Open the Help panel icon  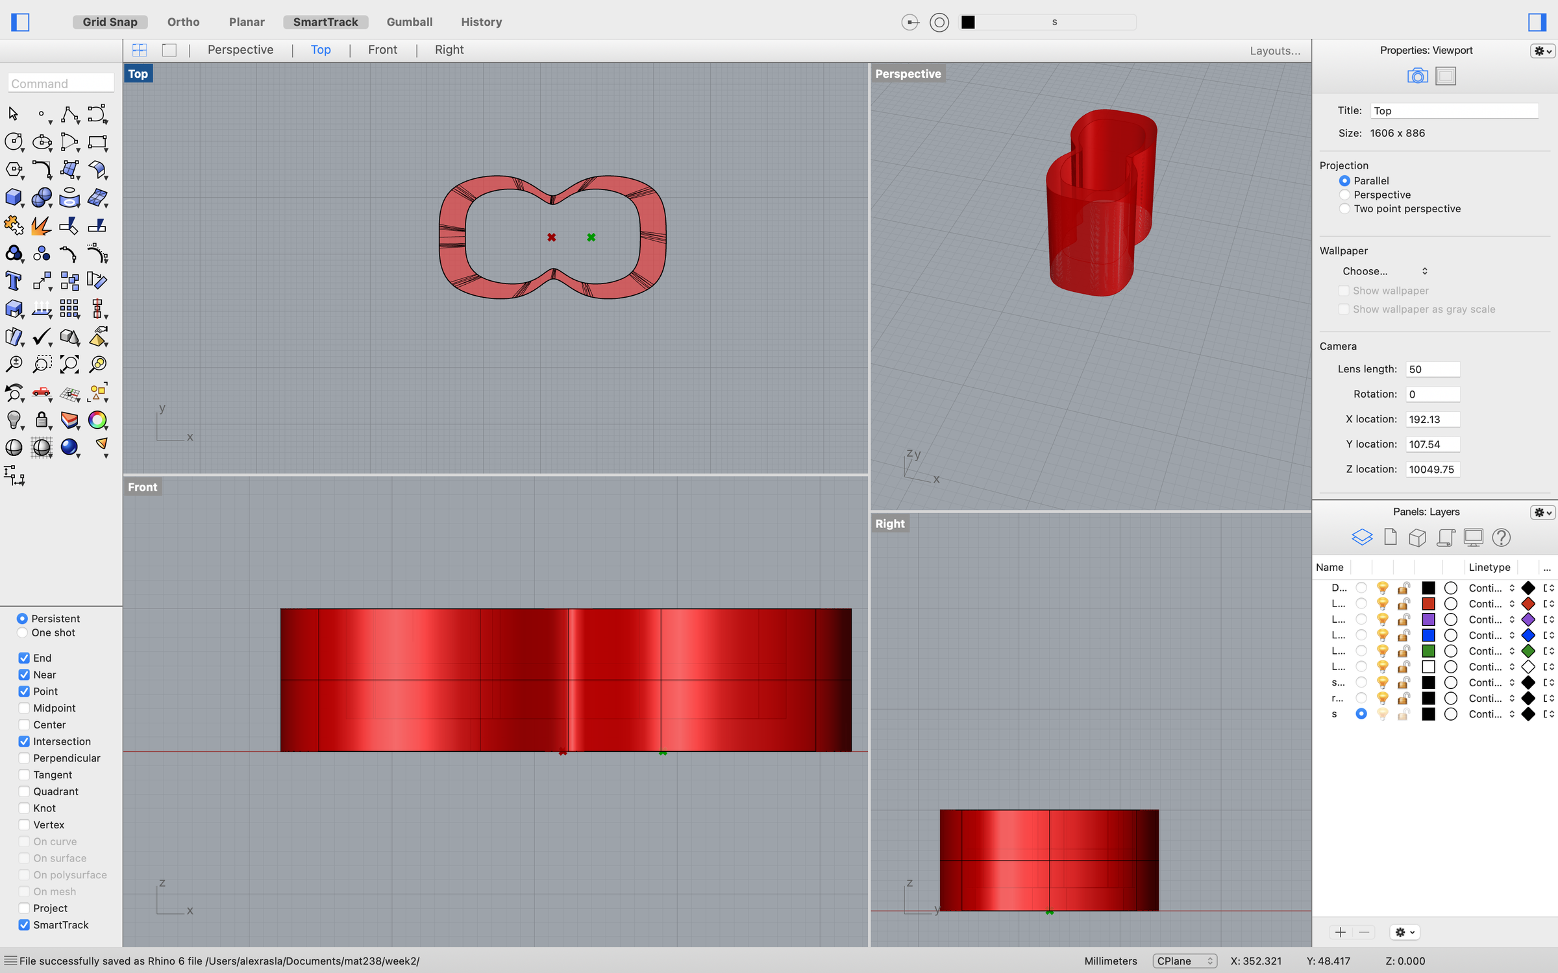[1501, 537]
